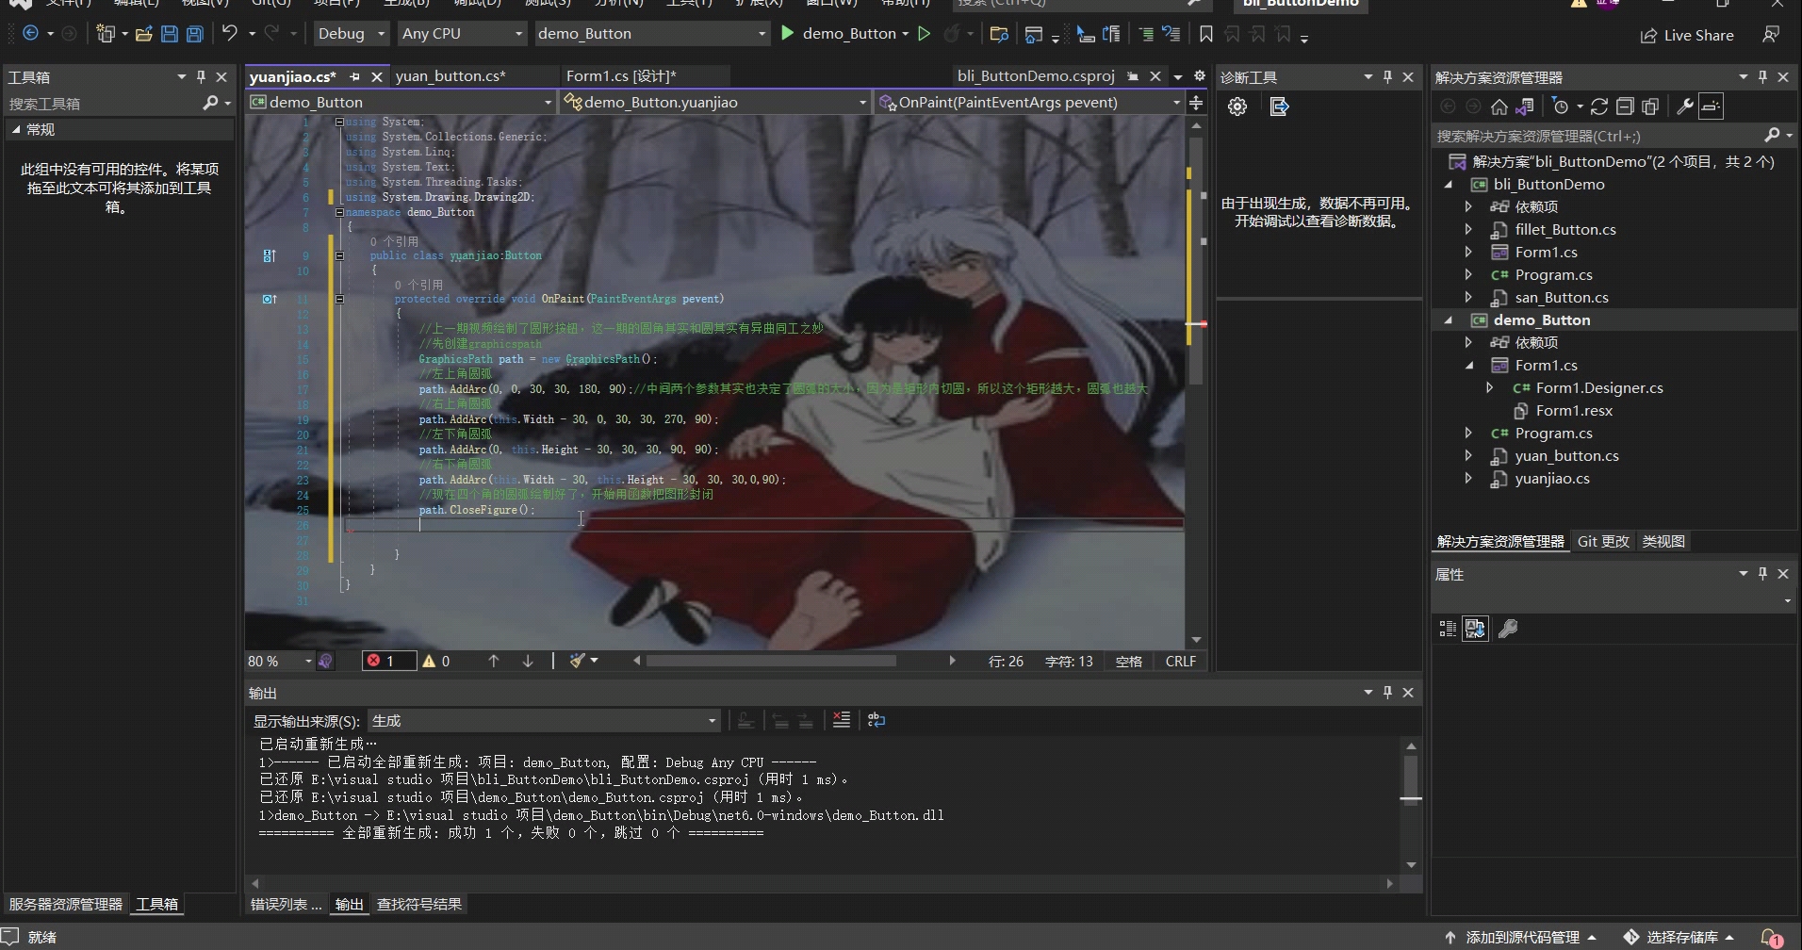Click the Undo icon in the toolbar
This screenshot has width=1802, height=950.
[x=229, y=33]
